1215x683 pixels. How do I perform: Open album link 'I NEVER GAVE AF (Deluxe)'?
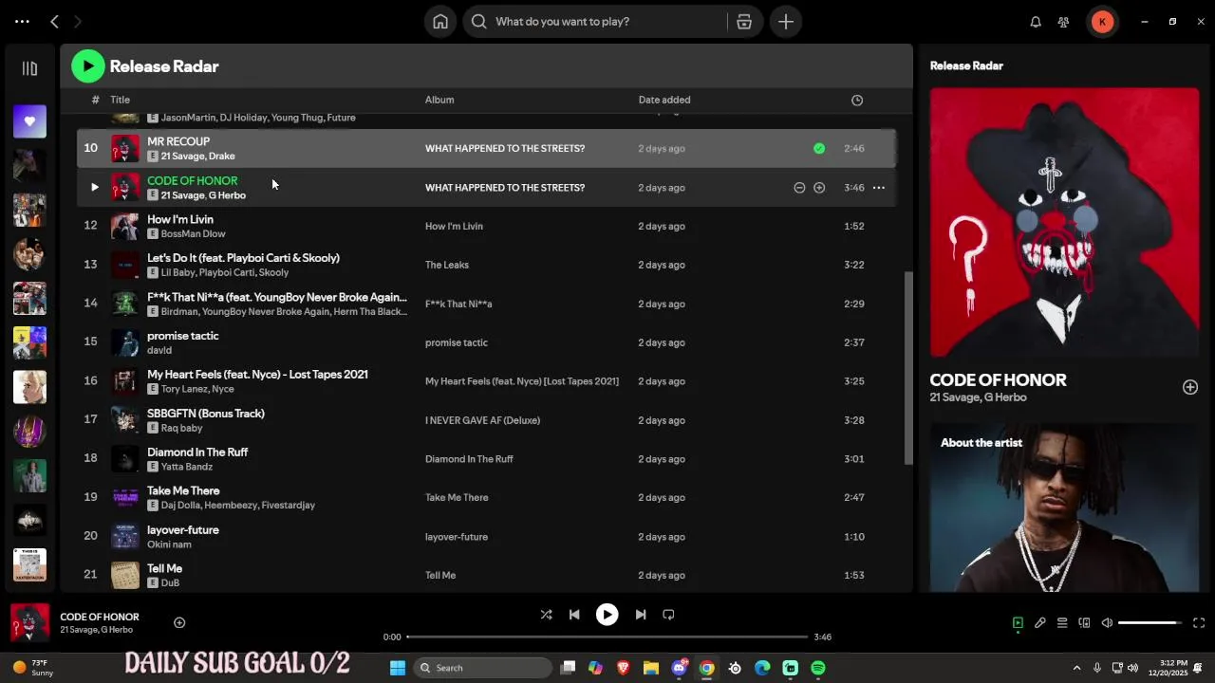(482, 420)
